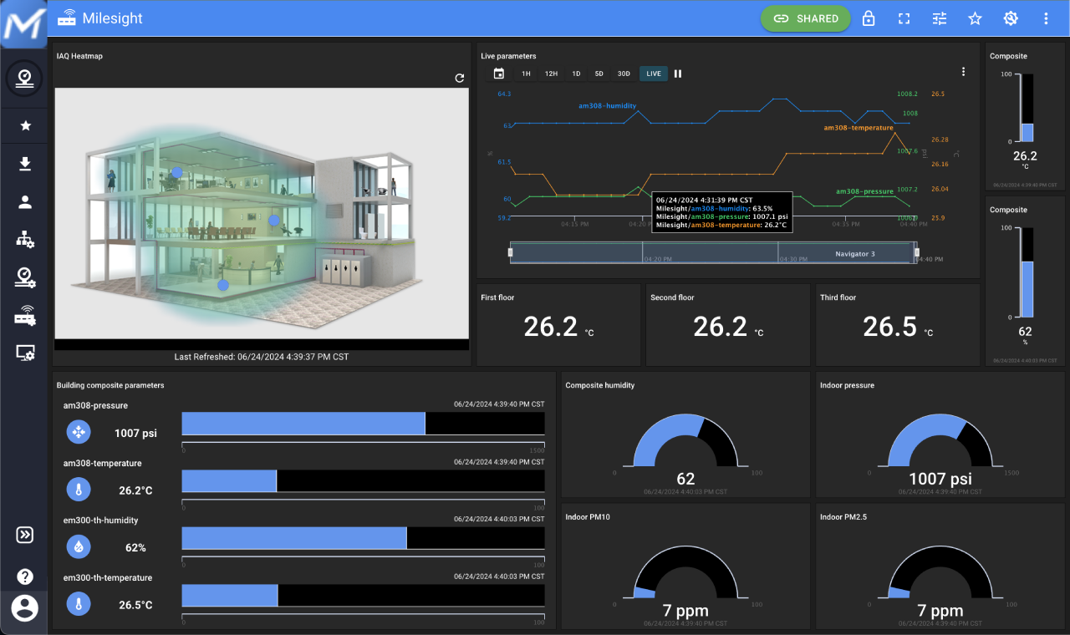Enter fullscreen mode from header
This screenshot has height=635, width=1070.
tap(904, 18)
